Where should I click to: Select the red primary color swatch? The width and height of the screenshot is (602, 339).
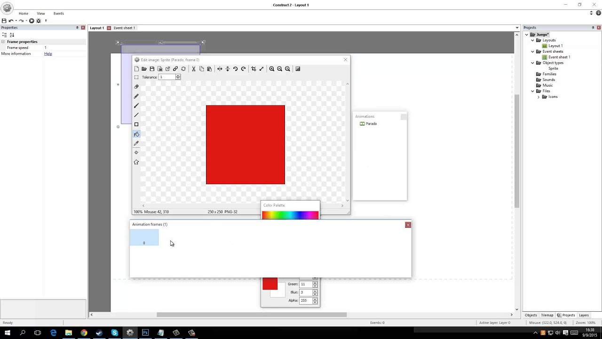coord(270,283)
